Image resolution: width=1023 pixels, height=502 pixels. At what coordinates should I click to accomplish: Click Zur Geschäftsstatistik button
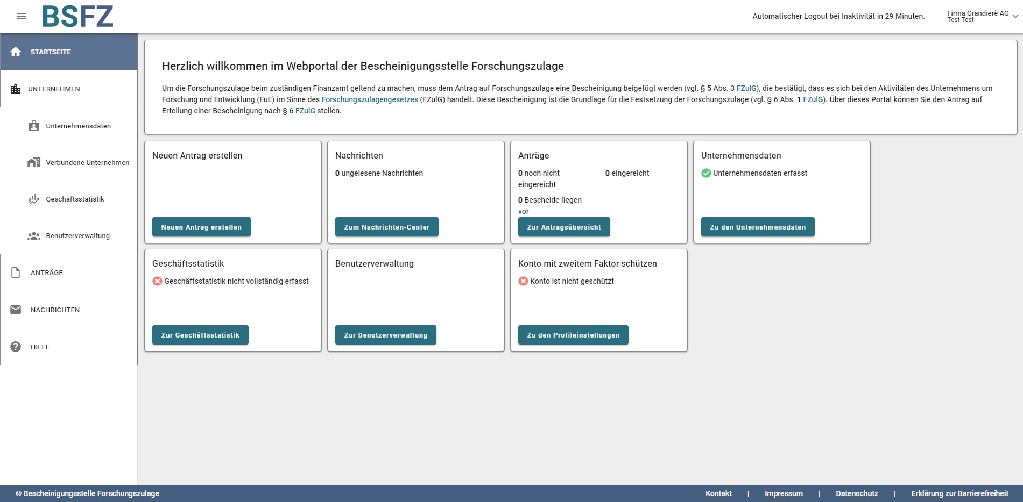pyautogui.click(x=200, y=335)
